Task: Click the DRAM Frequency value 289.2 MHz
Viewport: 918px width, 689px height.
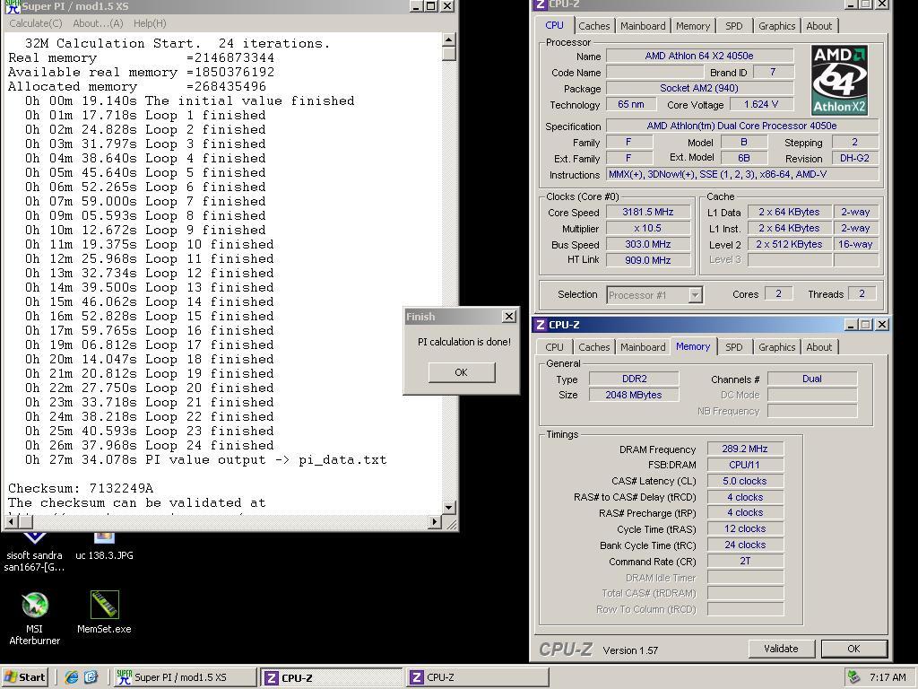Action: coord(745,449)
